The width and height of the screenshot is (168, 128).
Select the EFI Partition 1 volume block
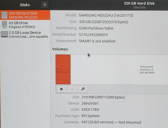point(63,69)
